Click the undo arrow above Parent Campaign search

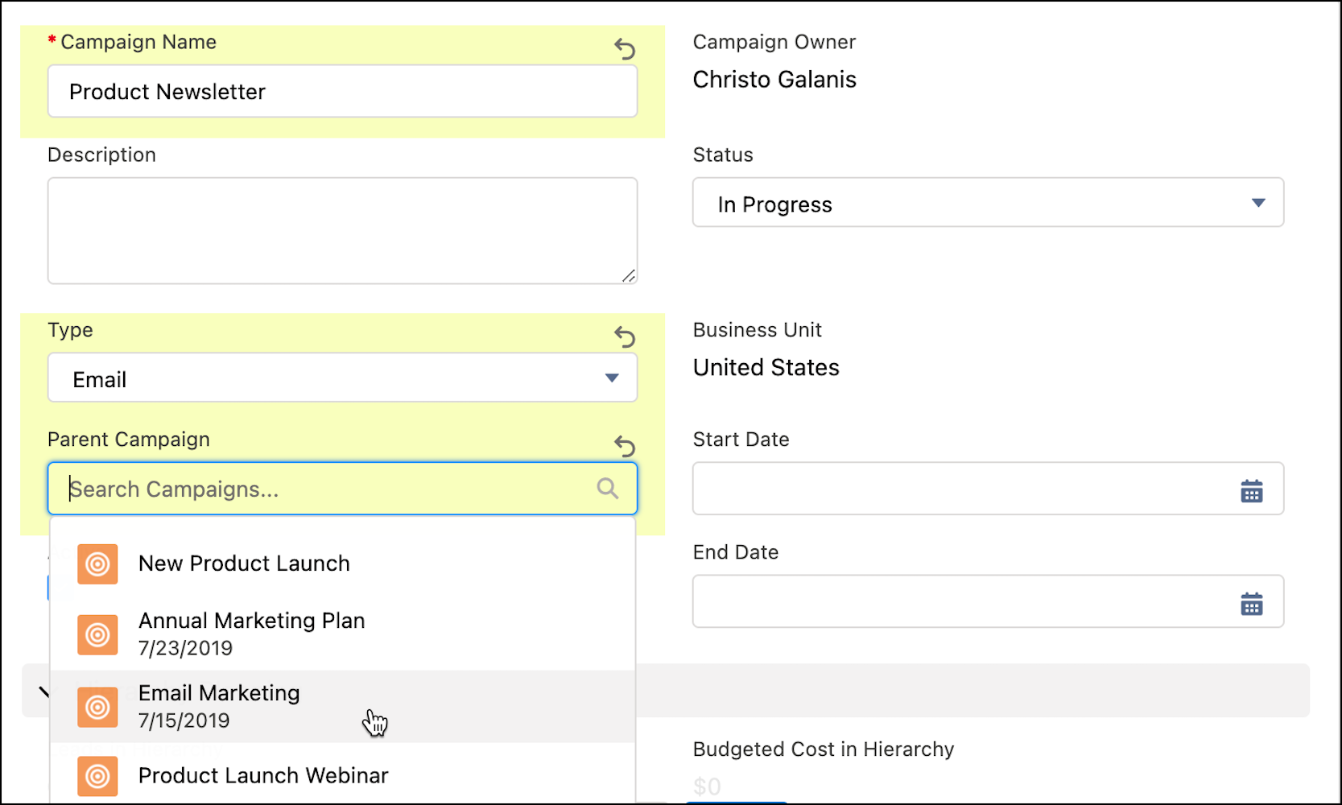[626, 446]
